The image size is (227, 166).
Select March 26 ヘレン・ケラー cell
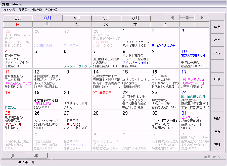[47, 120]
